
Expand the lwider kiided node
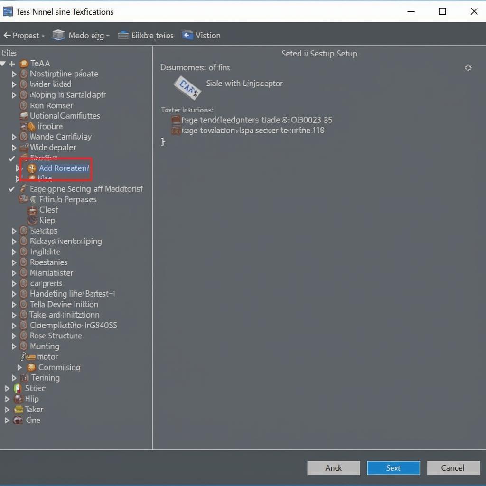coord(14,84)
